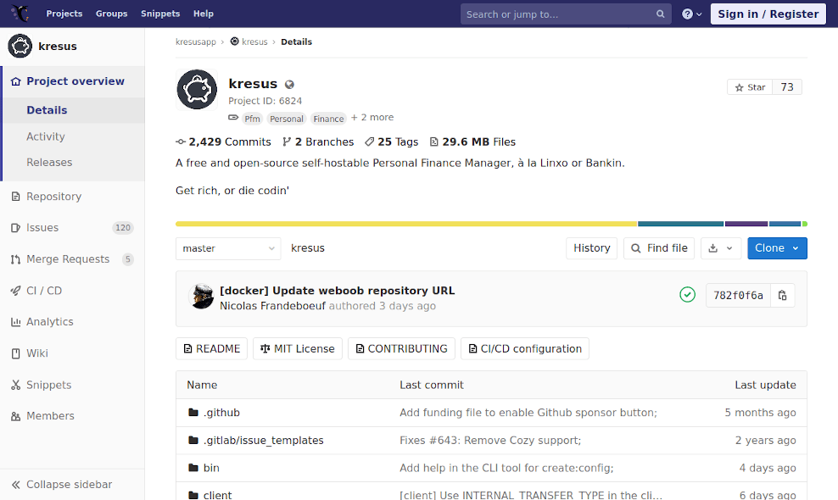838x500 pixels.
Task: Click the green pipeline passed status icon
Action: pyautogui.click(x=687, y=295)
